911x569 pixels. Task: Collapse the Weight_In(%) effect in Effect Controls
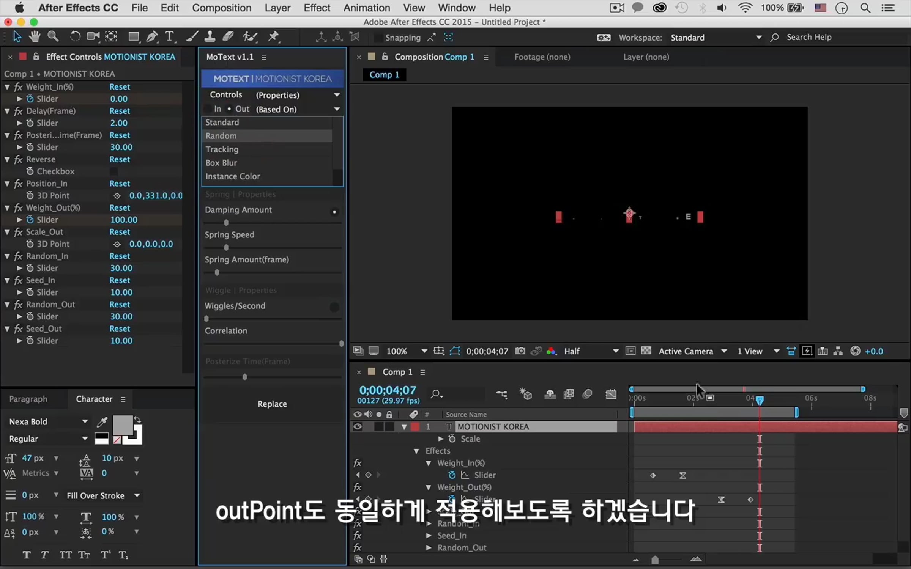pos(7,87)
